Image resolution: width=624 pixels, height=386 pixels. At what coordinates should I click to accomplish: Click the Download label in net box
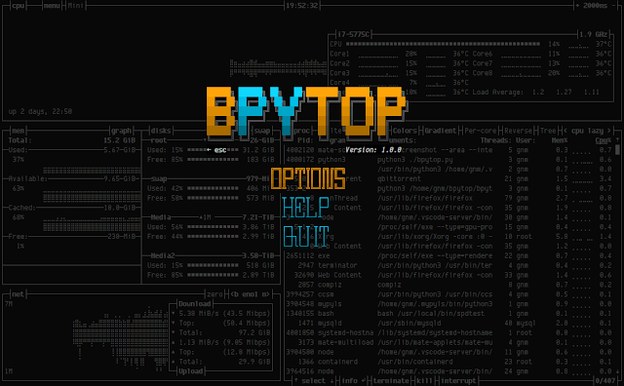(x=195, y=303)
